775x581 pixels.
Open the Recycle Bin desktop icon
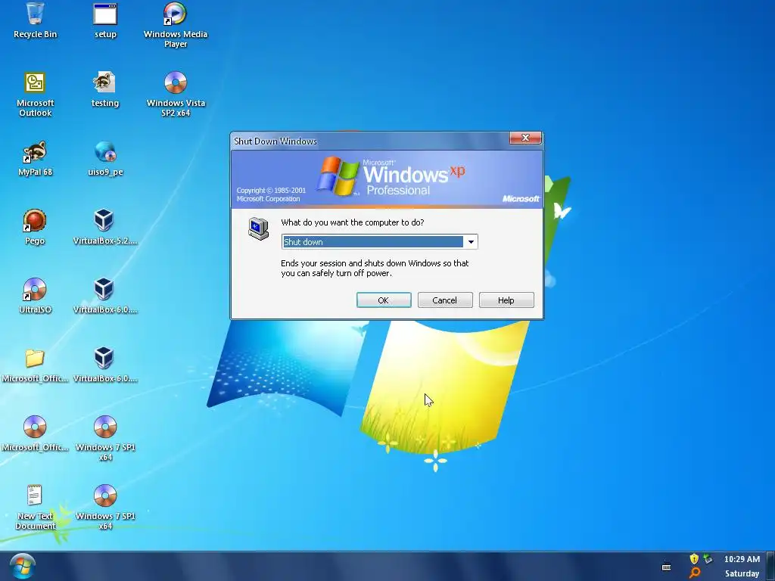point(35,20)
